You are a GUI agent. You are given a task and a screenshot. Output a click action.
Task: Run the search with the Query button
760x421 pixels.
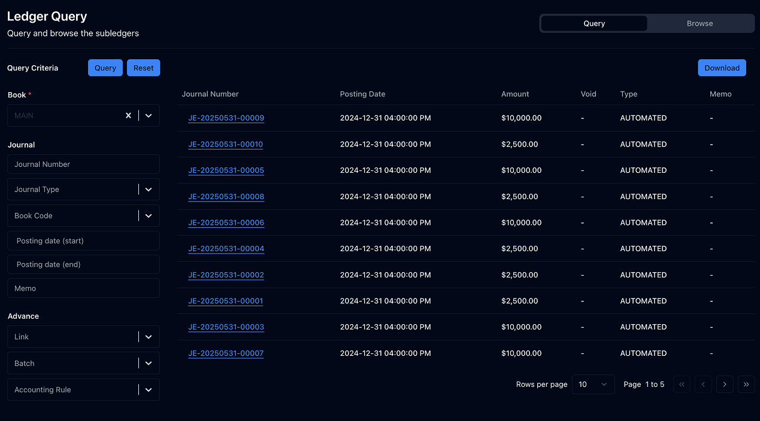[x=105, y=68]
